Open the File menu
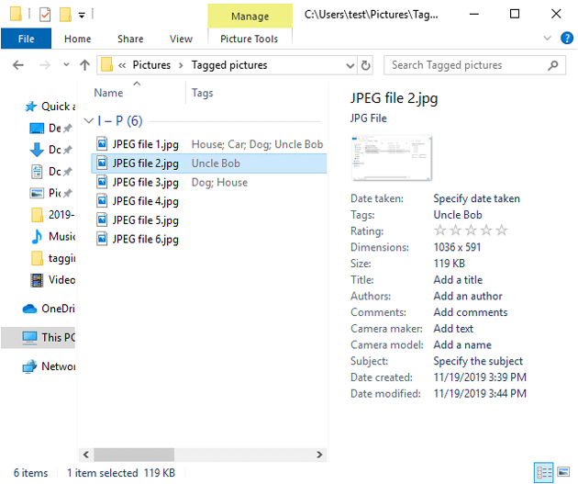578x484 pixels. coord(27,39)
